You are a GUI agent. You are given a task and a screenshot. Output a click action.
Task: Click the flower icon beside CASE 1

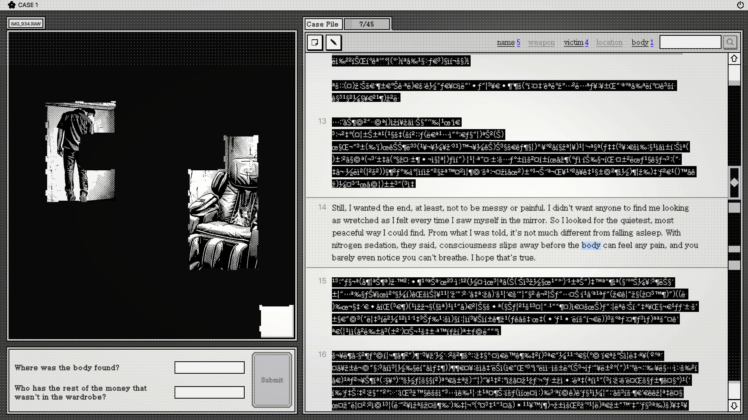click(12, 5)
